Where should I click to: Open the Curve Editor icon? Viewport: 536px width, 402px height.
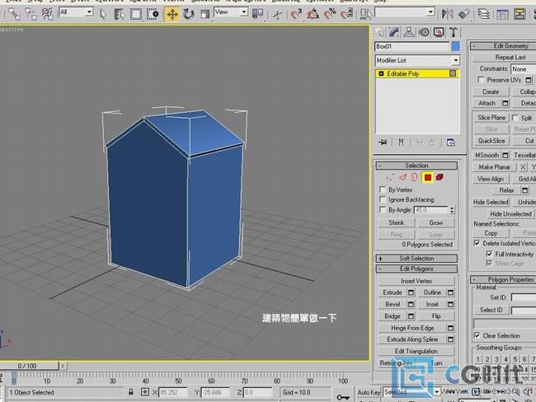502,14
